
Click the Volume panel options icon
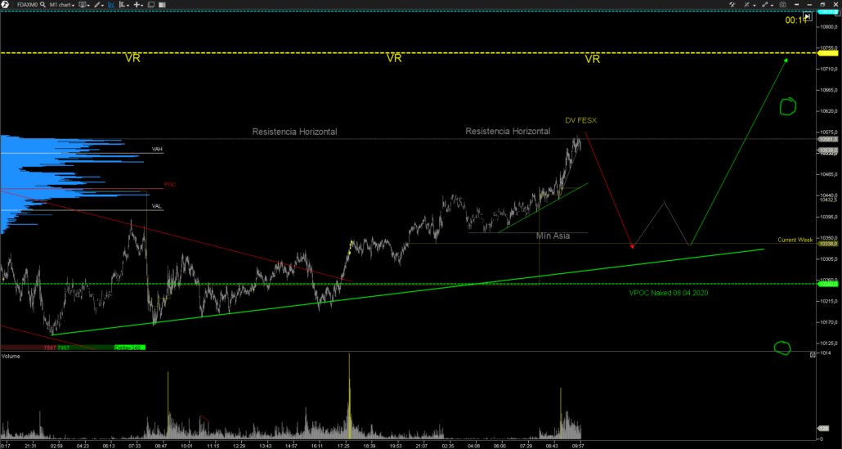[813, 355]
